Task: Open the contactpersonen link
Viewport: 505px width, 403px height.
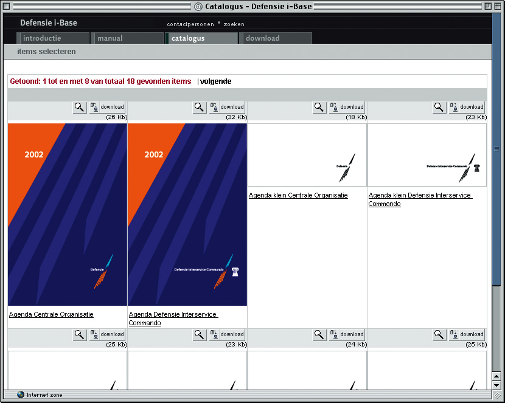Action: (190, 24)
